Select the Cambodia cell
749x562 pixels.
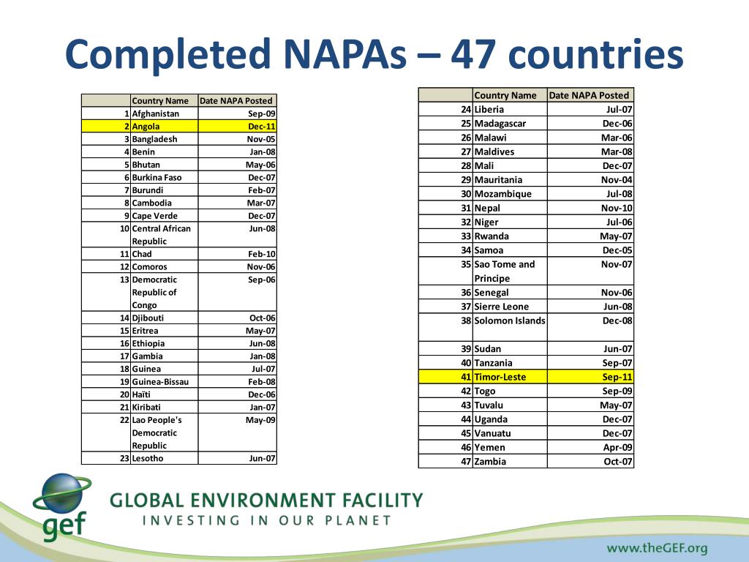click(x=164, y=203)
